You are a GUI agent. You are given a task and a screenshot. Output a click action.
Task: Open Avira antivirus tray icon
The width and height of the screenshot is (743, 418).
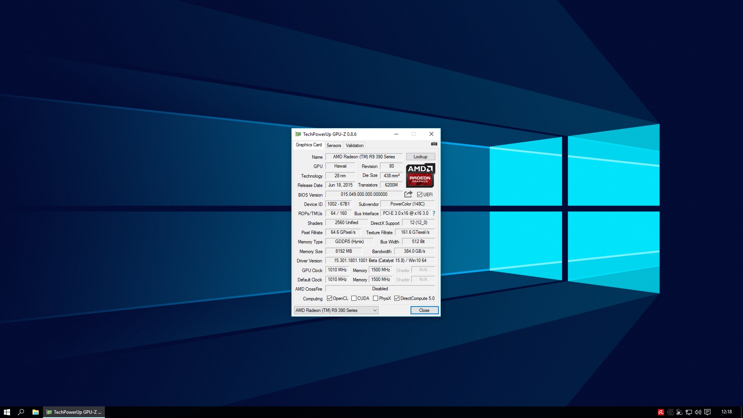(x=661, y=412)
